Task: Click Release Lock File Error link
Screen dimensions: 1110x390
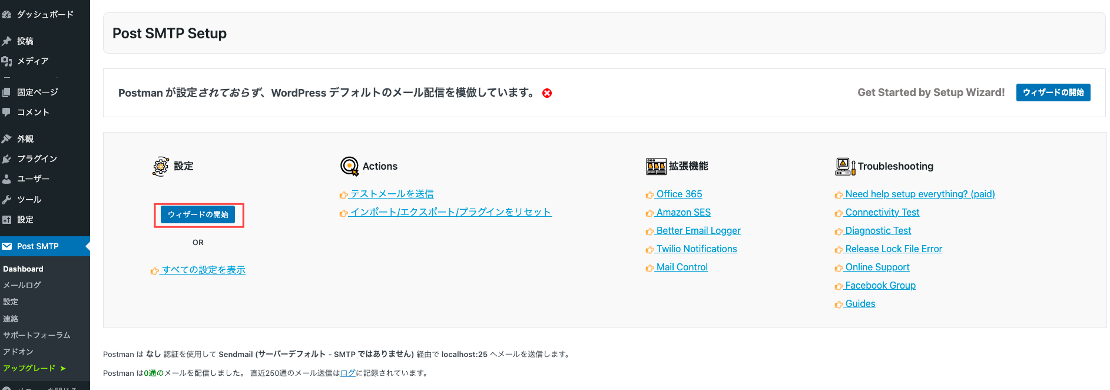Action: click(893, 249)
